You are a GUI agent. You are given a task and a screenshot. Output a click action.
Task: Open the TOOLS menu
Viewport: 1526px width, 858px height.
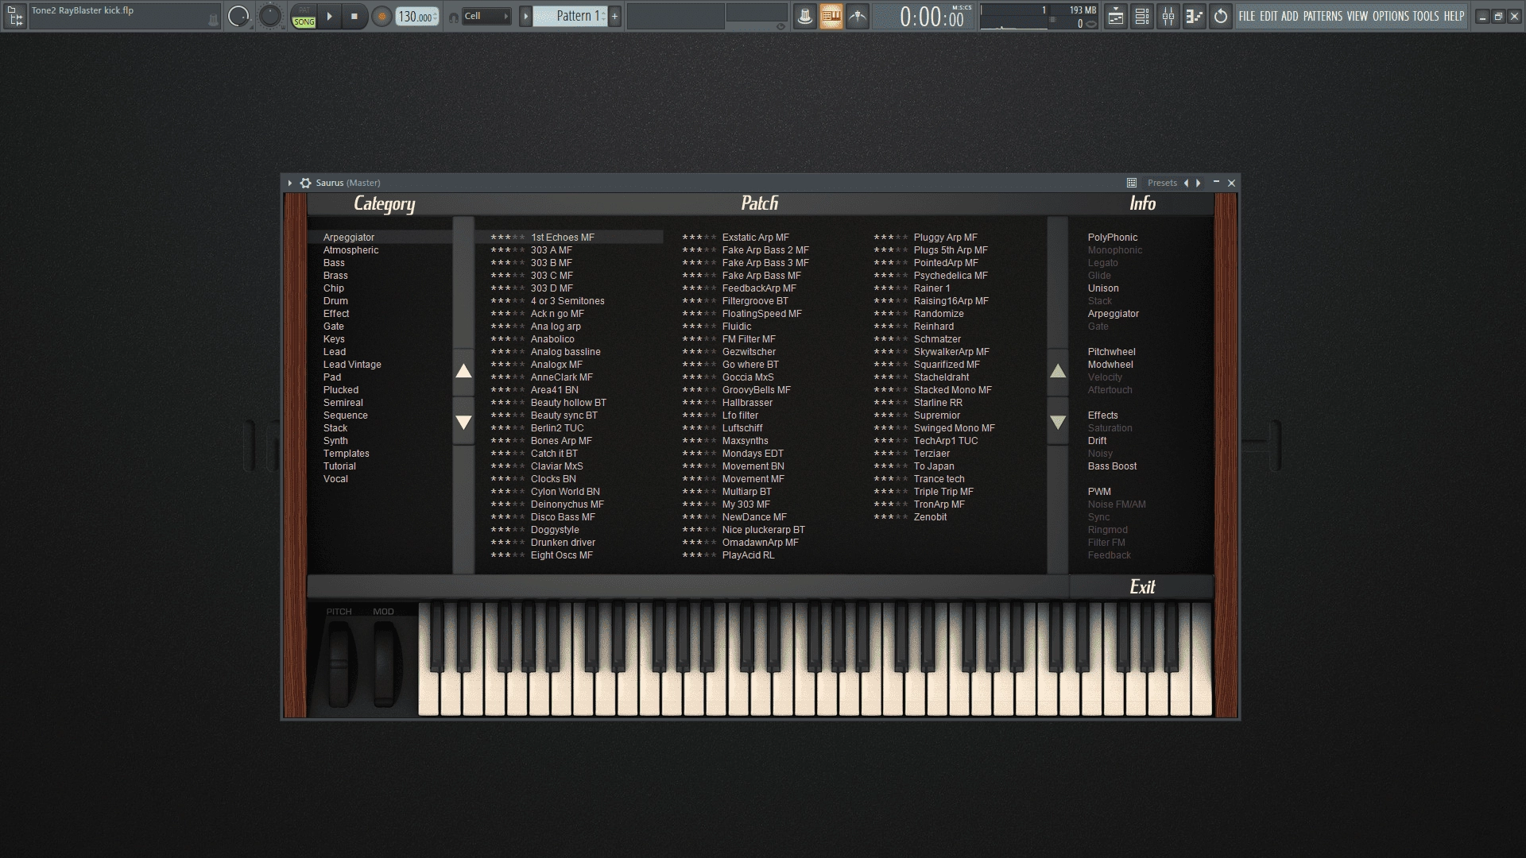1425,16
